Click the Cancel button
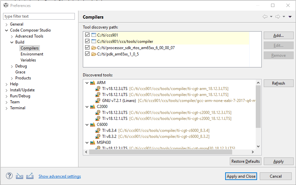Image resolution: width=296 pixels, height=185 pixels. [276, 176]
